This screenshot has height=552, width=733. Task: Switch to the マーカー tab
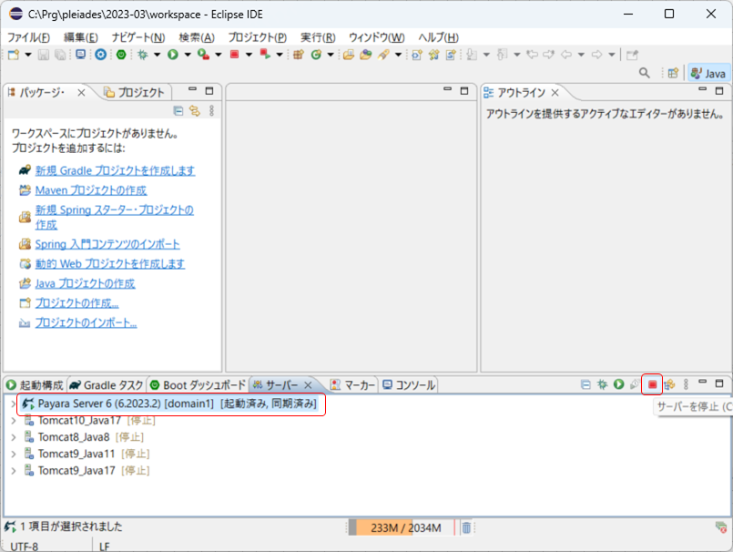352,385
